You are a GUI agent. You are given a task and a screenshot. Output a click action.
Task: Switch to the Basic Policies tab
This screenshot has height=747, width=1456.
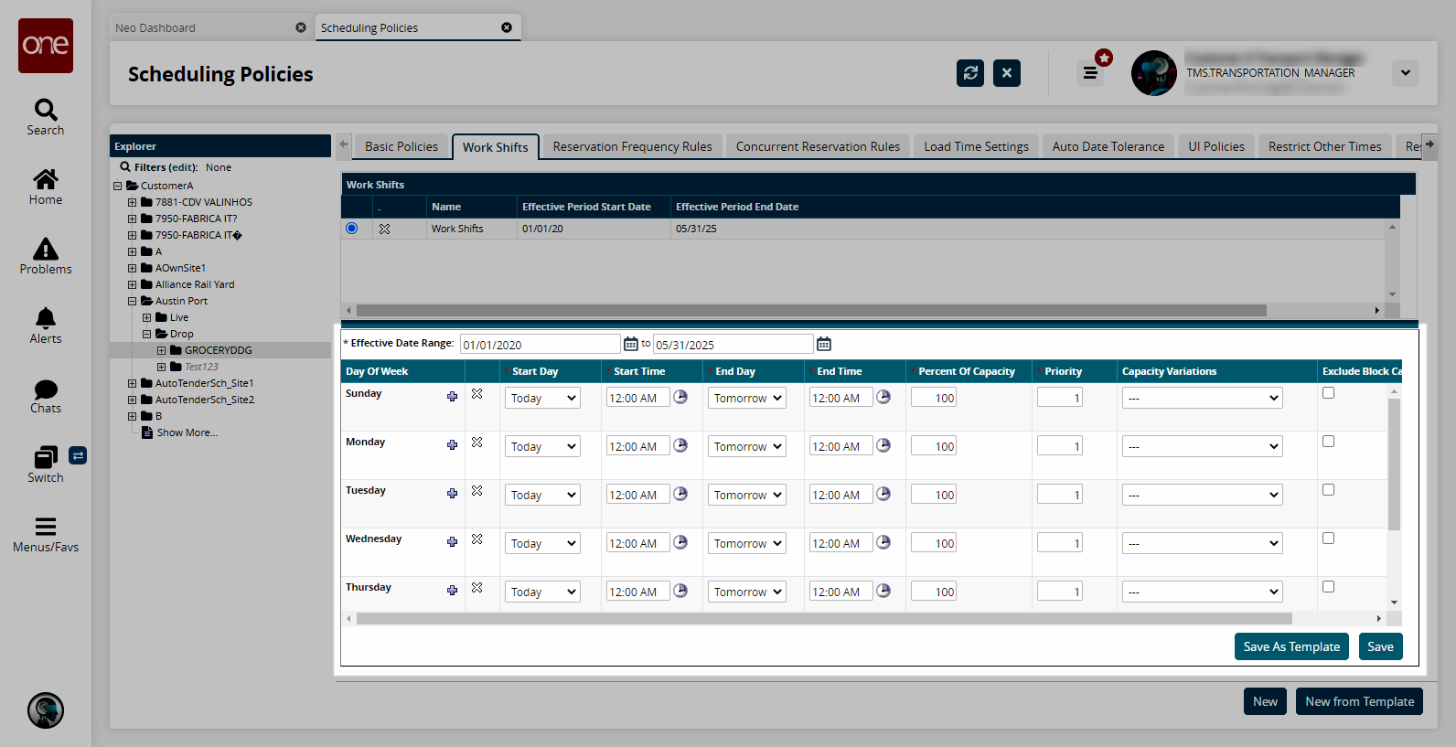(x=401, y=146)
